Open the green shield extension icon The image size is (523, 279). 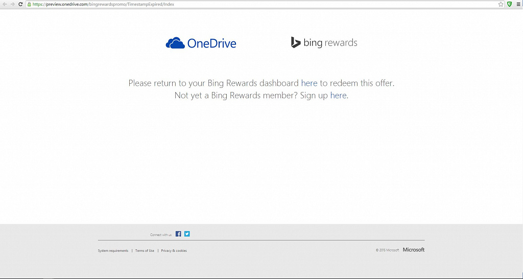pos(510,4)
